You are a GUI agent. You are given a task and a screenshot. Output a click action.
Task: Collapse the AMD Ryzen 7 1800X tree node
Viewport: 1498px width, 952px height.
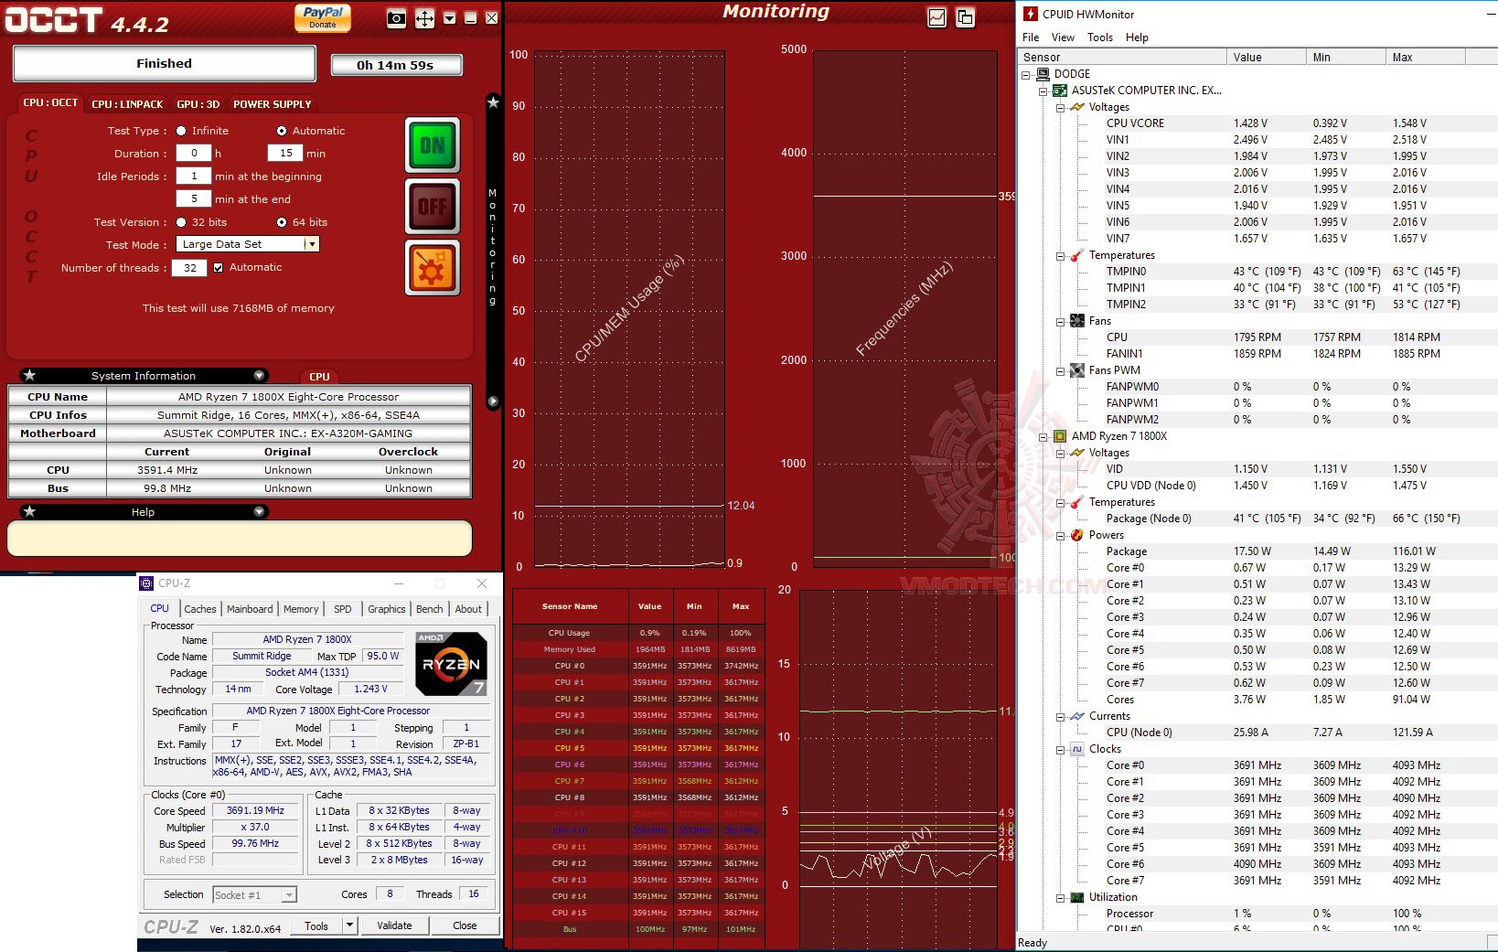pyautogui.click(x=1043, y=437)
